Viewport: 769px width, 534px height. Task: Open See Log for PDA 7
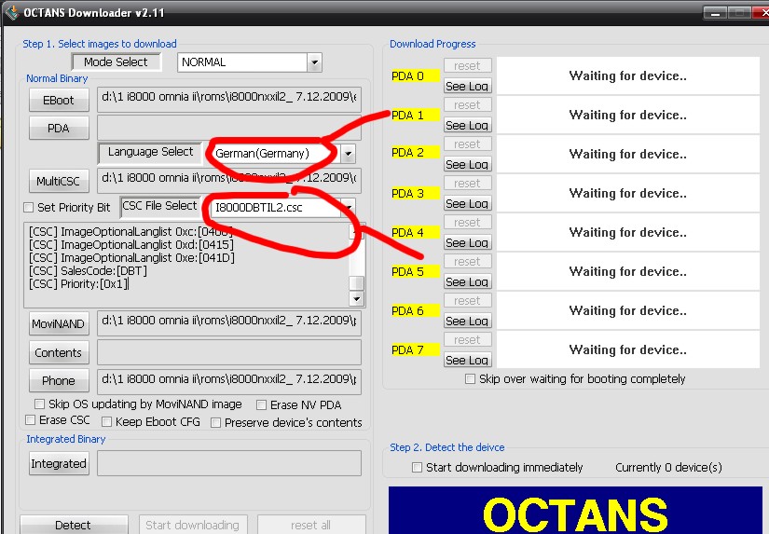pos(467,361)
